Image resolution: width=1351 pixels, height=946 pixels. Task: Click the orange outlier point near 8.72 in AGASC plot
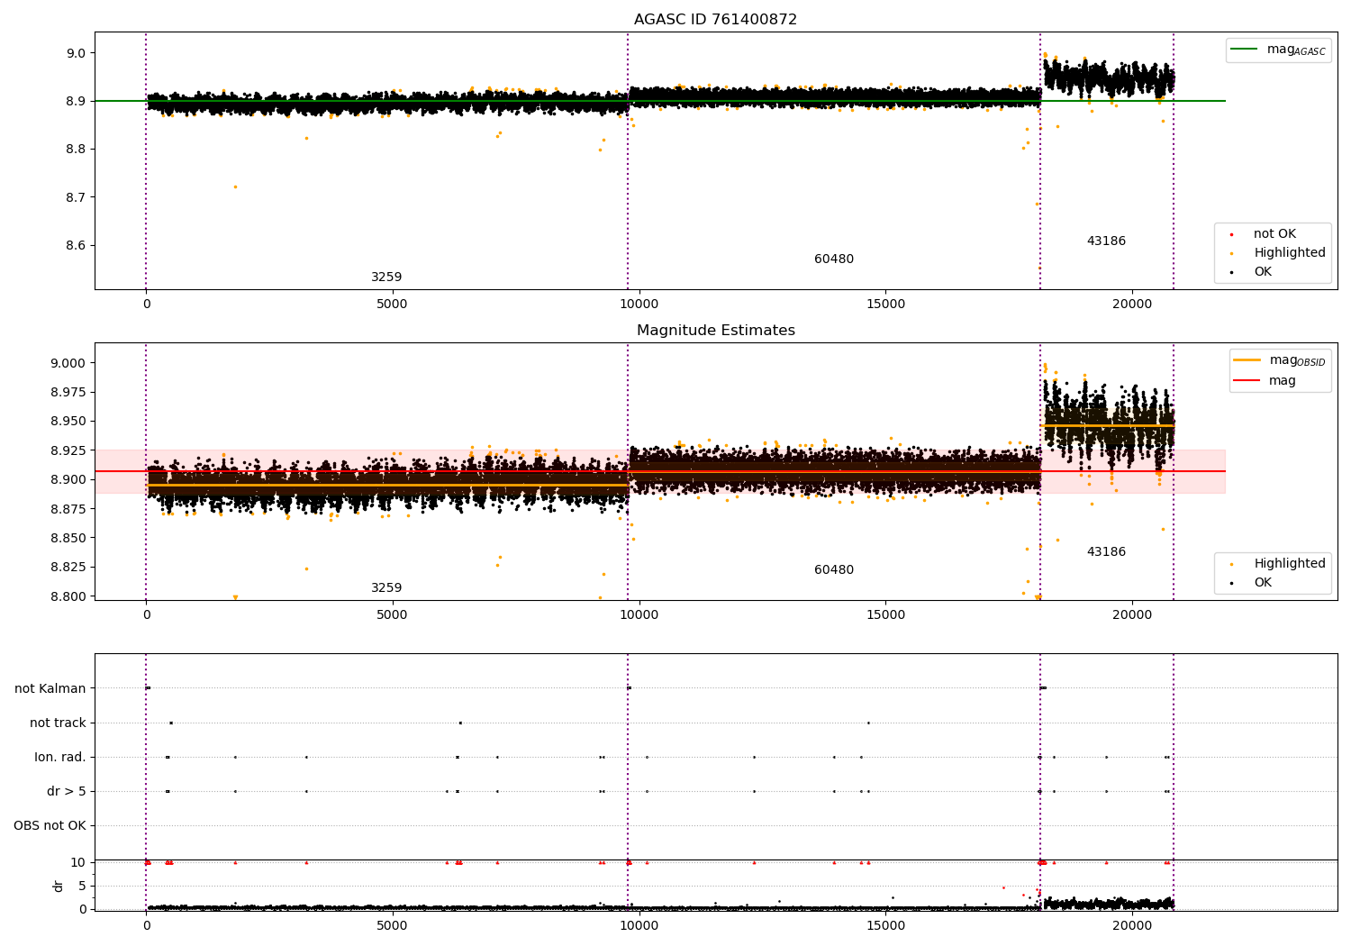[x=236, y=186]
